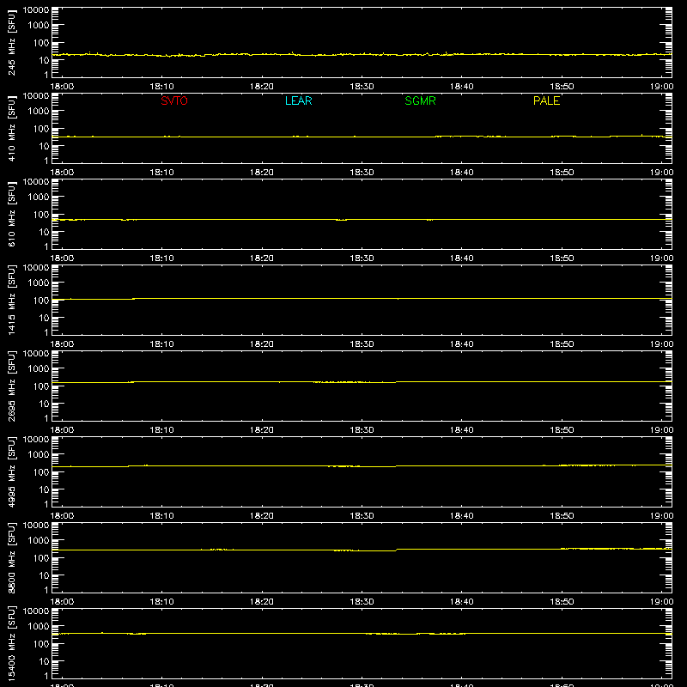Image resolution: width=687 pixels, height=687 pixels.
Task: Click the red SVTO station label
Action: click(x=174, y=100)
